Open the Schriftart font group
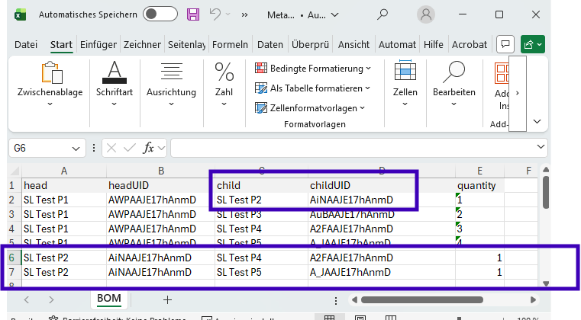 tap(115, 85)
